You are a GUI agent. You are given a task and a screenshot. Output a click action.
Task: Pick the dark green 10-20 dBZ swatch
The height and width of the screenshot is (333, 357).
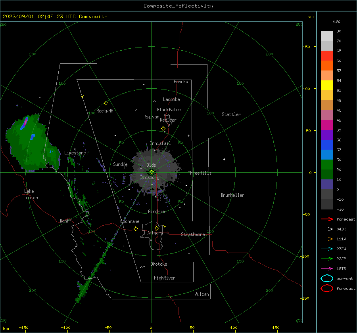(327, 175)
